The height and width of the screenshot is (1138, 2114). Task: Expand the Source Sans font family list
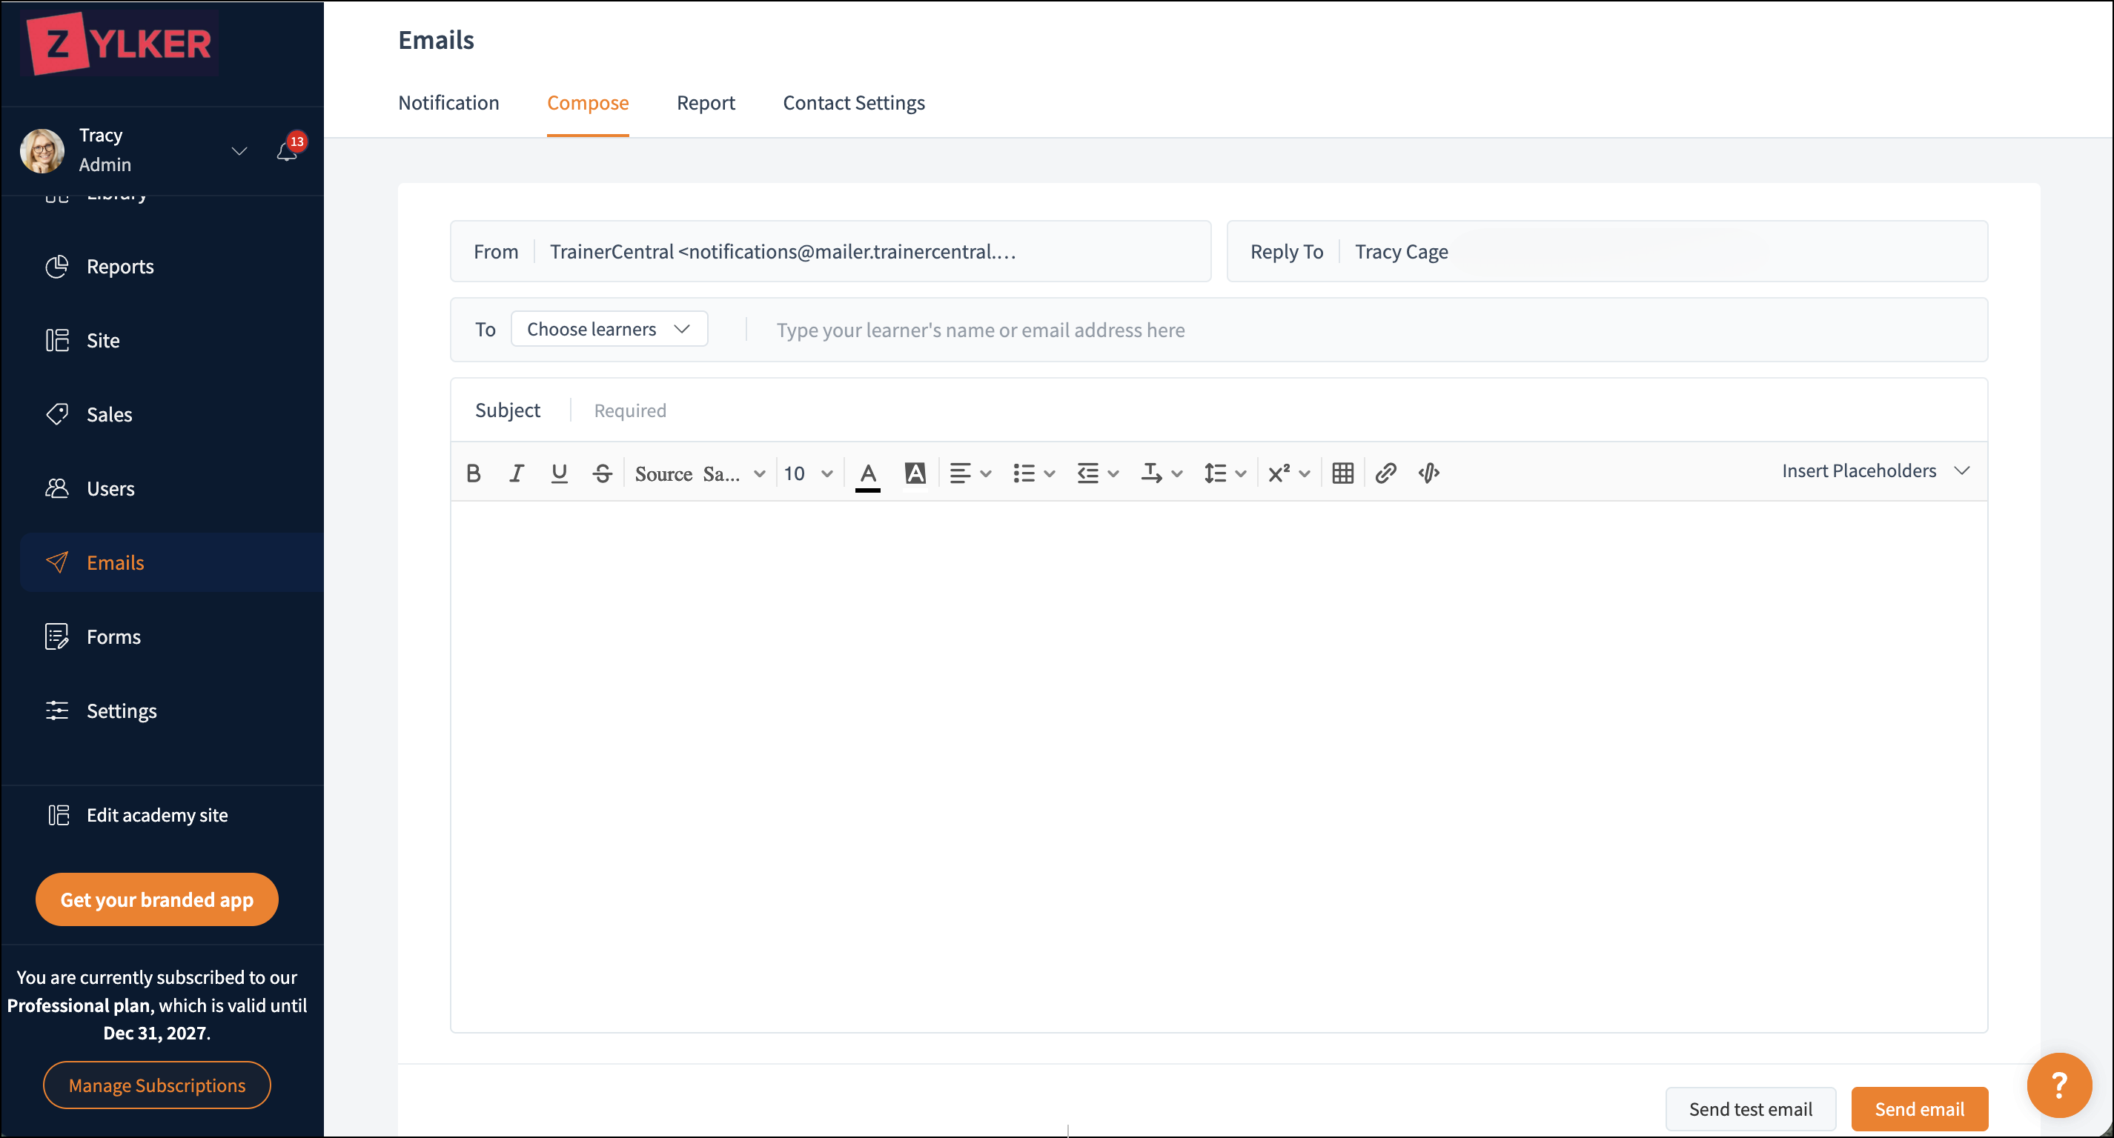(x=700, y=473)
